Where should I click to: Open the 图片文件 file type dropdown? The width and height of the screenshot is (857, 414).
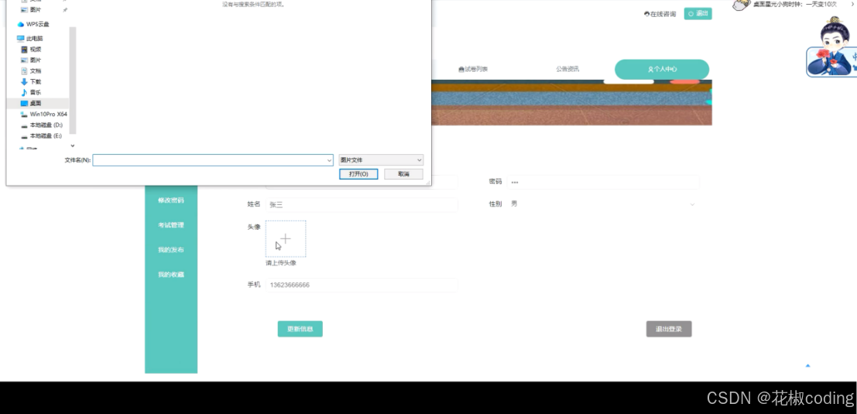381,160
